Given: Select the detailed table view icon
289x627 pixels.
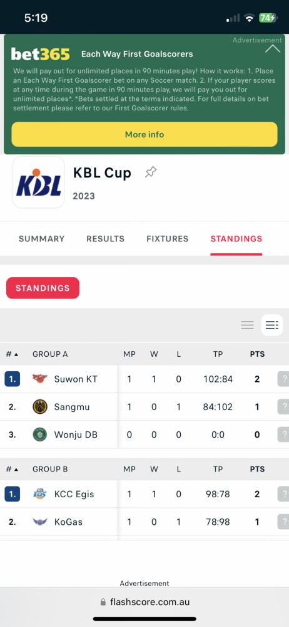Looking at the screenshot, I should pos(272,325).
